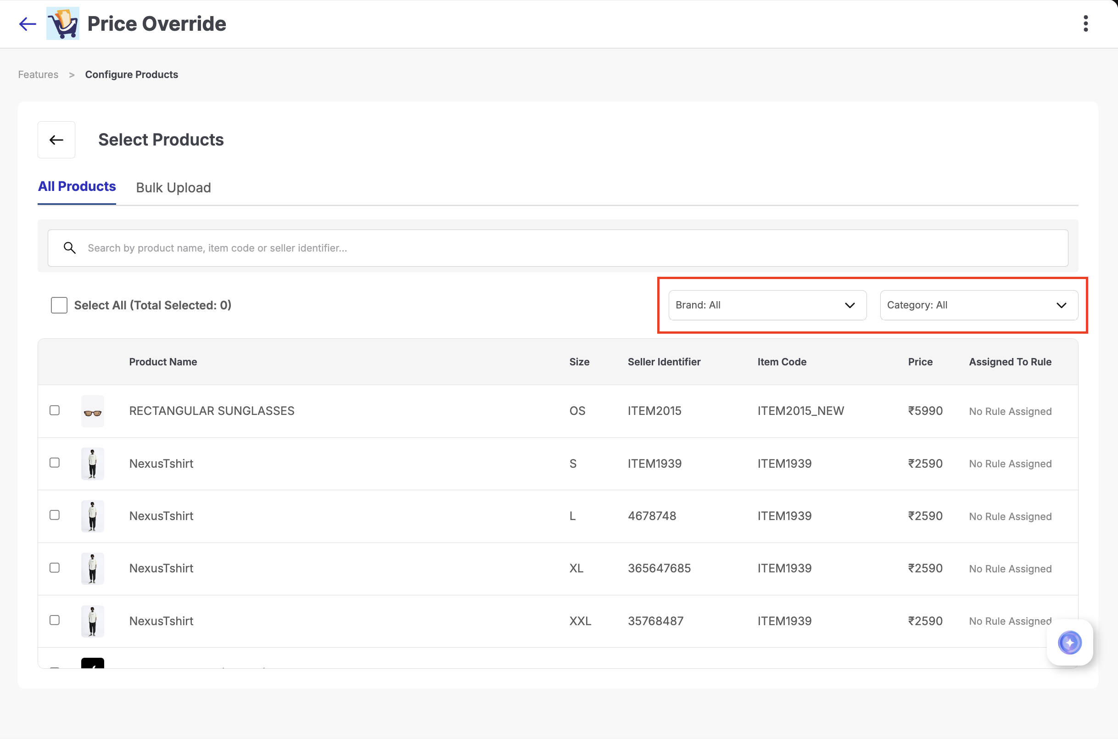The width and height of the screenshot is (1118, 739).
Task: Open the Features breadcrumb link
Action: tap(38, 74)
